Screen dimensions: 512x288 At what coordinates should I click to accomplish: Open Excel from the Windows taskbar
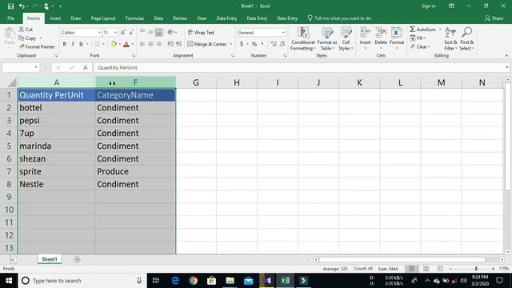[285, 281]
